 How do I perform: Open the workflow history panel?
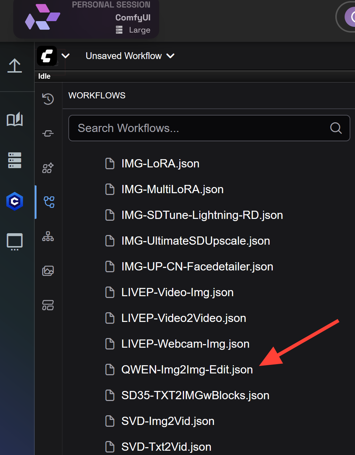(x=48, y=99)
